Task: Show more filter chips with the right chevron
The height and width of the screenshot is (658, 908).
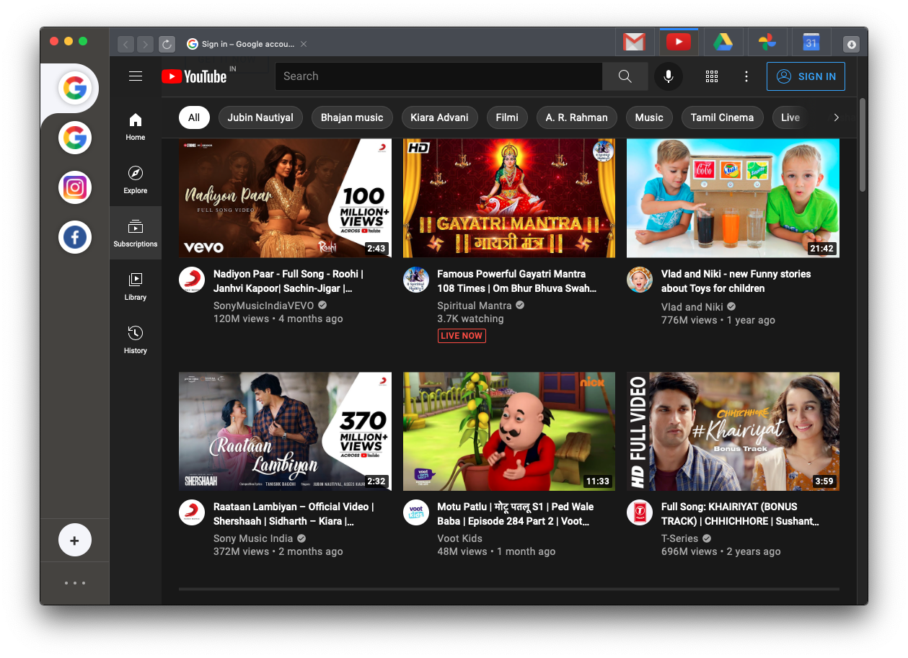Action: pyautogui.click(x=837, y=117)
